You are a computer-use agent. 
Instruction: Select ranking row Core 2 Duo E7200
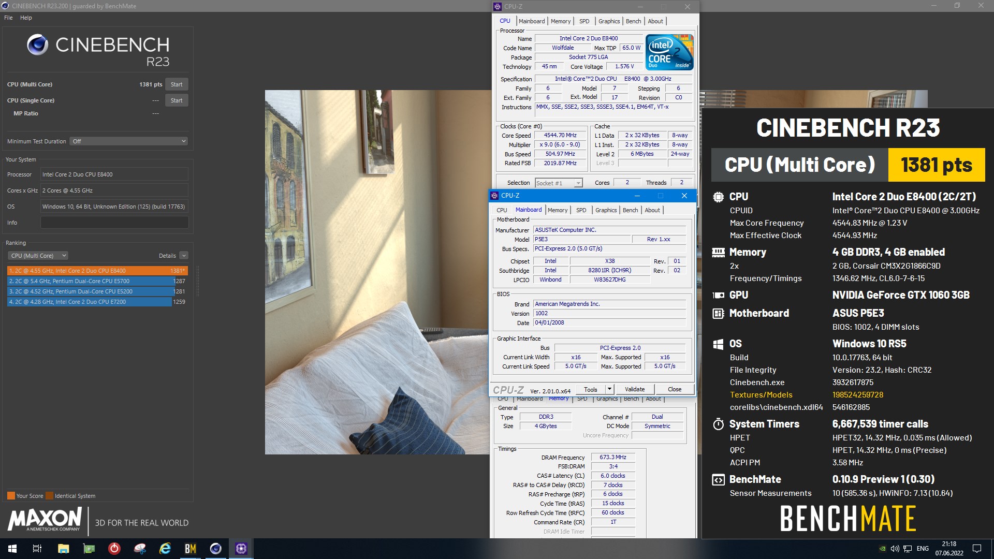[97, 302]
